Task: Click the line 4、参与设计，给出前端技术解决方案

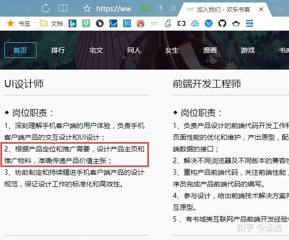Action: 231,196
